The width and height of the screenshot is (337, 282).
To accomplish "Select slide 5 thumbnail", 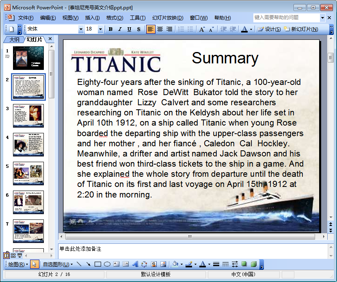I will 28,174.
